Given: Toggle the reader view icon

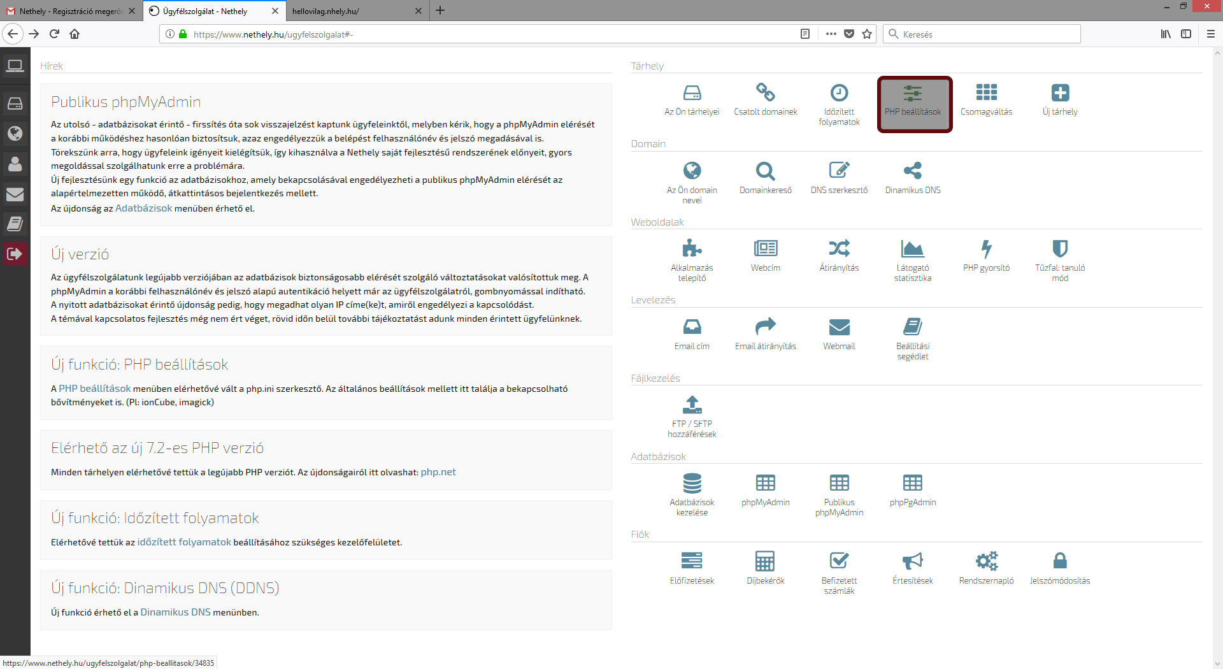Looking at the screenshot, I should coord(805,34).
